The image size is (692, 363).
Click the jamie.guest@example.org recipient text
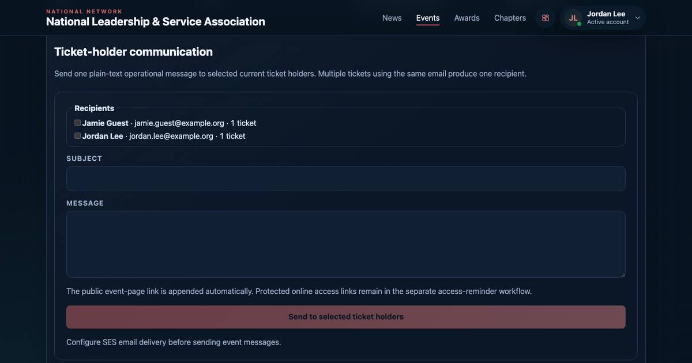click(179, 123)
